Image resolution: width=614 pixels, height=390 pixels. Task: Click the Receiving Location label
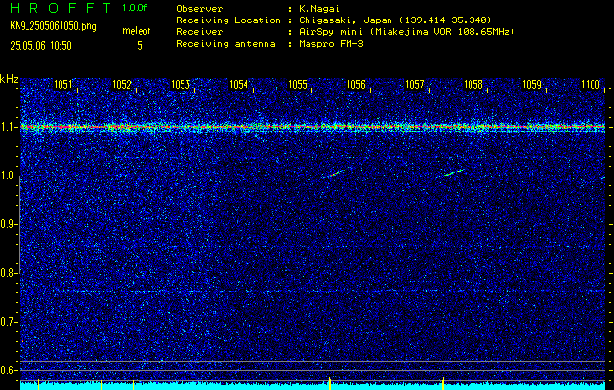pyautogui.click(x=228, y=19)
